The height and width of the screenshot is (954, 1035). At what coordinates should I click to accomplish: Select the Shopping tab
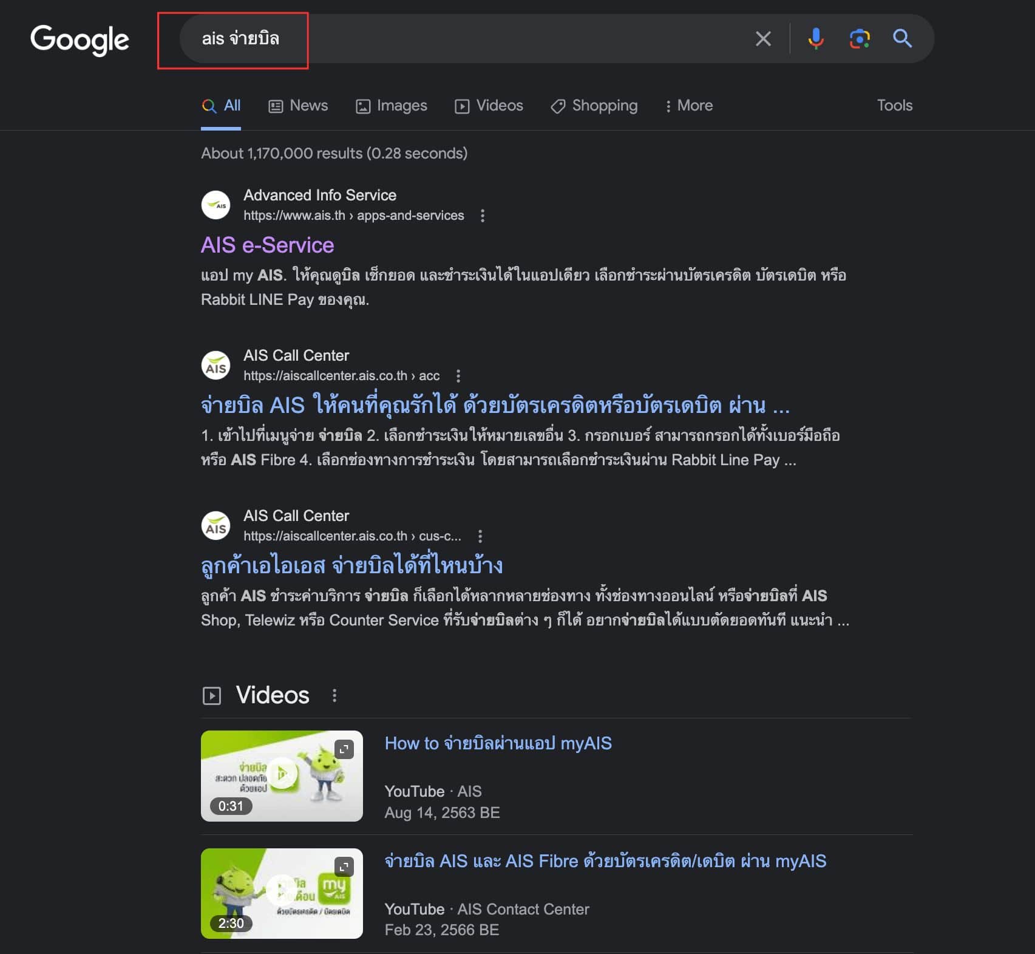click(594, 106)
